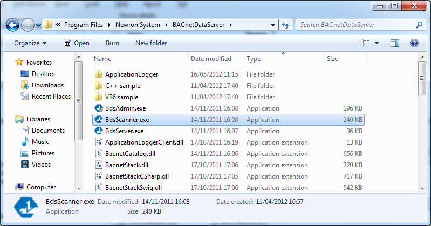Viewport: 431px width, 226px height.
Task: Click the refresh address bar button
Action: (x=285, y=25)
